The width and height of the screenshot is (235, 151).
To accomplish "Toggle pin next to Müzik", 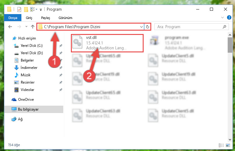I will click(61, 75).
